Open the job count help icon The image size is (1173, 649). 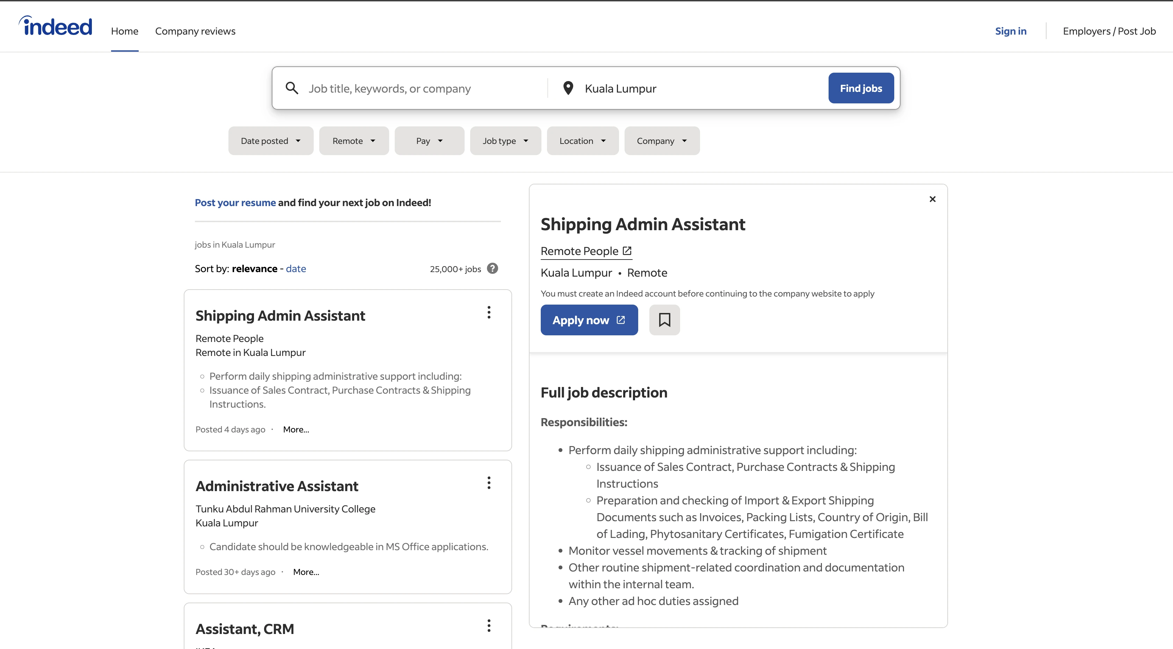492,269
